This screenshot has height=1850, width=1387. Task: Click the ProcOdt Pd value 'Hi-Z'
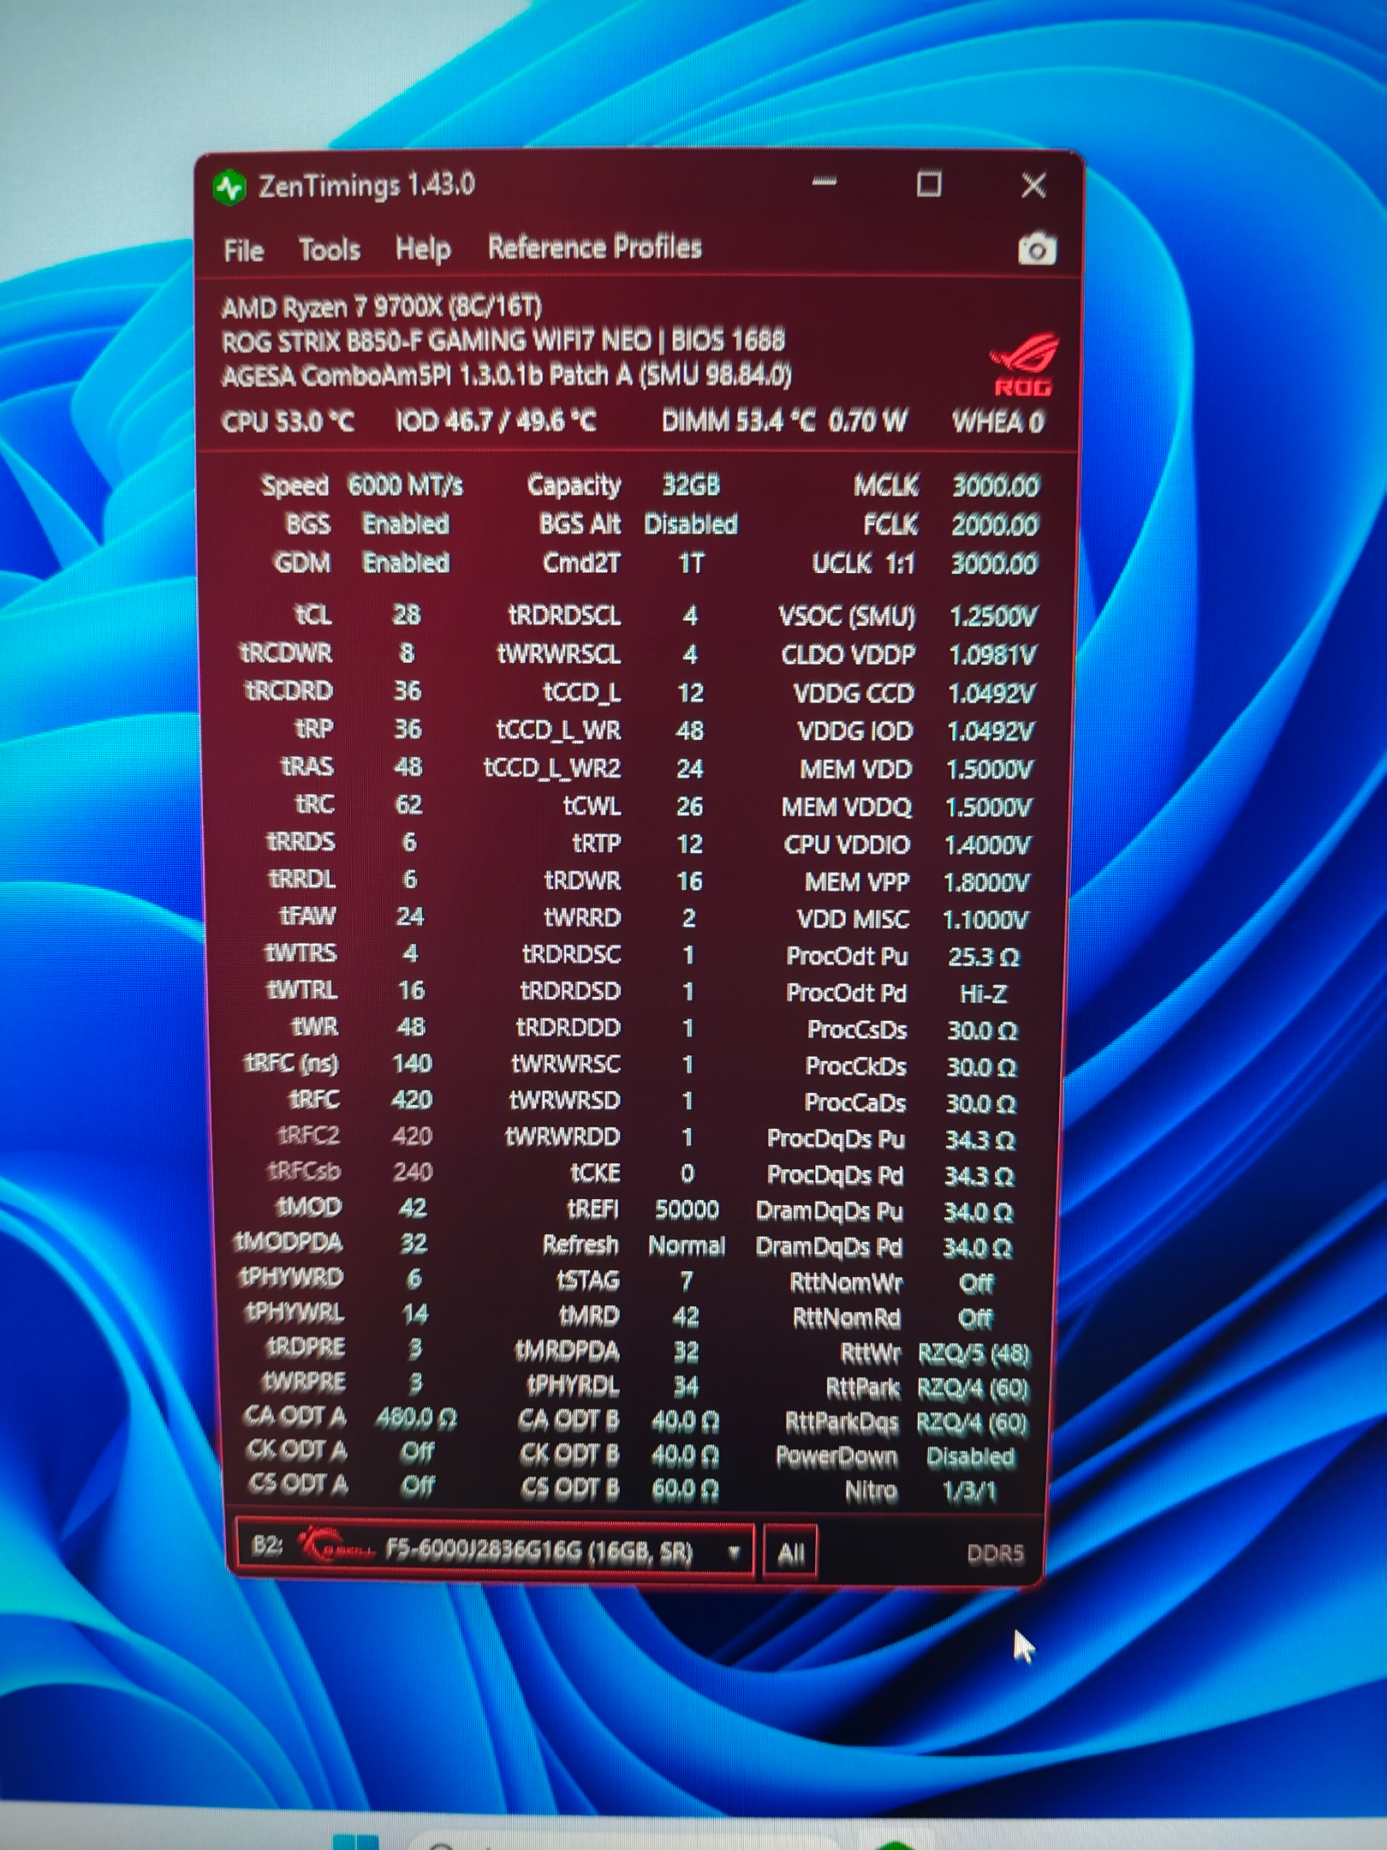[x=984, y=994]
